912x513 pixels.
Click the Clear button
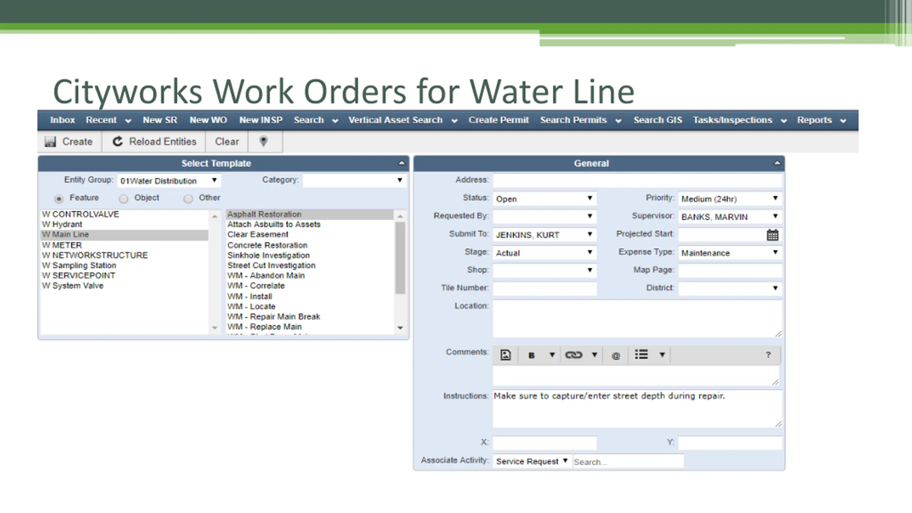(227, 141)
